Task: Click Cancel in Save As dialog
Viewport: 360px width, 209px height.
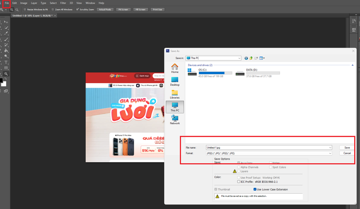Action: [347, 153]
